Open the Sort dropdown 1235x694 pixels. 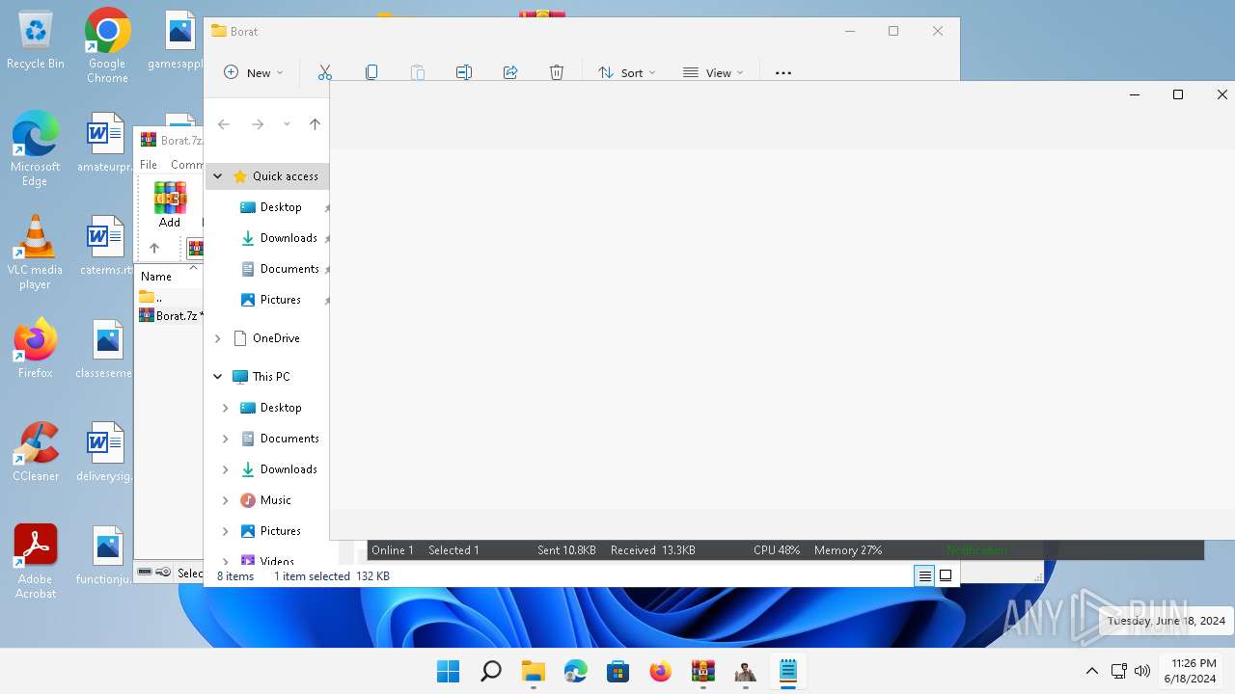626,72
